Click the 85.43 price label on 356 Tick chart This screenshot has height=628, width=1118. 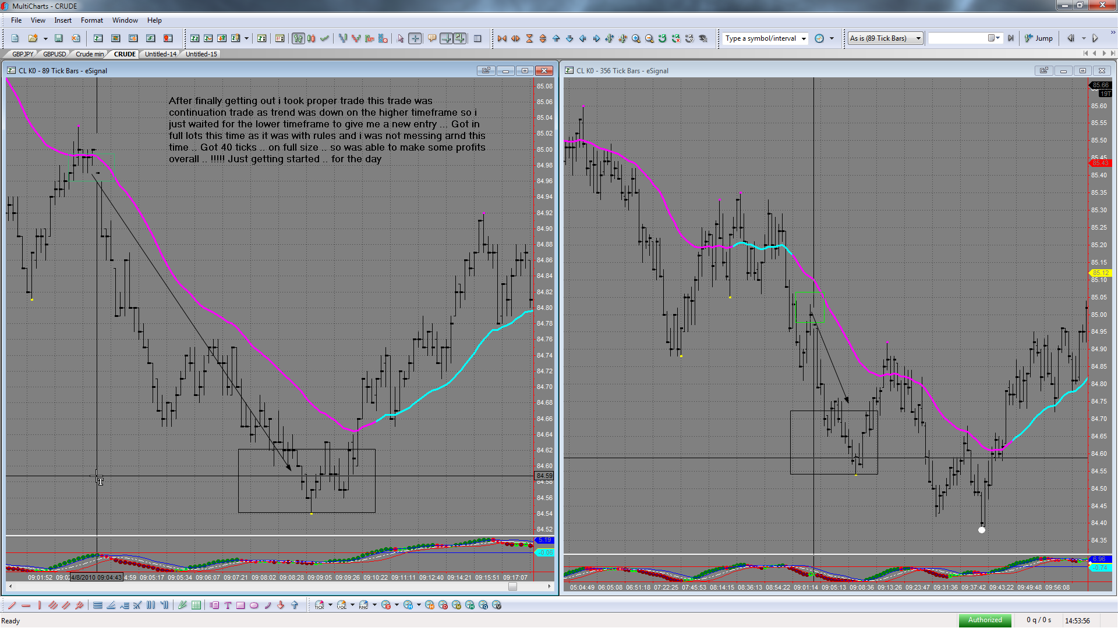pos(1100,163)
